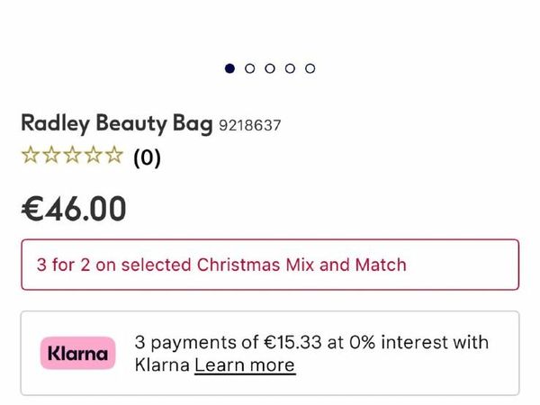Click the word Klarna before Learn more
This screenshot has height=405, width=540.
[162, 365]
